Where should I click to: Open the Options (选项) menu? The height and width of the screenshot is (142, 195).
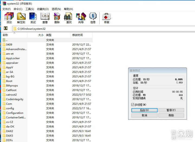[x=56, y=9]
